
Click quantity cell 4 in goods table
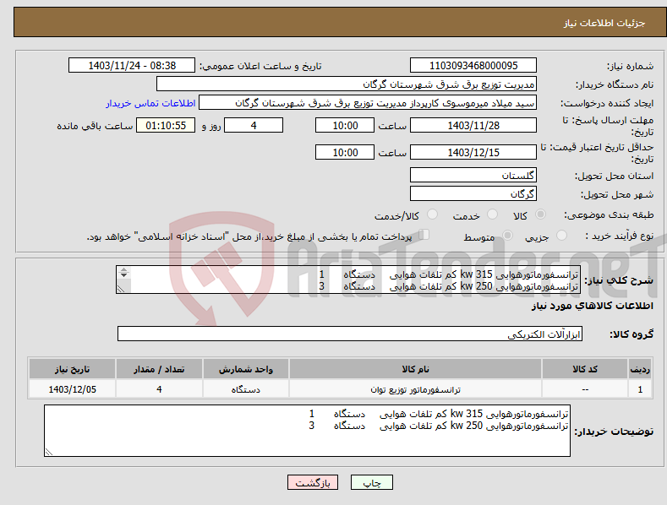point(159,389)
